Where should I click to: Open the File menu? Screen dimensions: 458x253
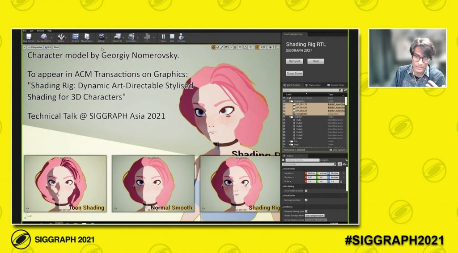tap(25, 31)
